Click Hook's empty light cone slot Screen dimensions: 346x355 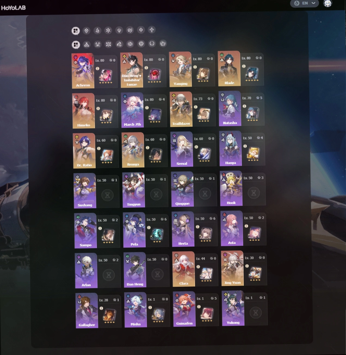click(254, 193)
